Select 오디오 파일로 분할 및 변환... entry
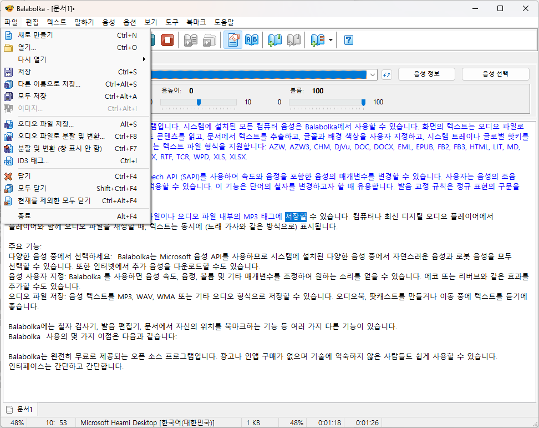539x428 pixels. tap(75, 136)
